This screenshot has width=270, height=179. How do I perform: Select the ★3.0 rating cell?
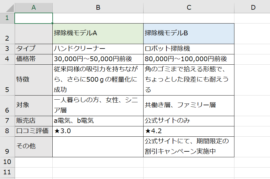98,131
